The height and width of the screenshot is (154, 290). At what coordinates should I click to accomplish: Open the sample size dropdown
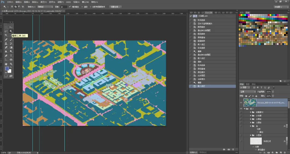click(45, 7)
